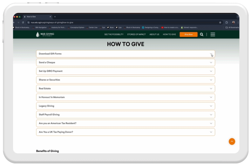Screen dimensions: 251x166
Task: Click the orange Give Now button
Action: click(x=188, y=34)
